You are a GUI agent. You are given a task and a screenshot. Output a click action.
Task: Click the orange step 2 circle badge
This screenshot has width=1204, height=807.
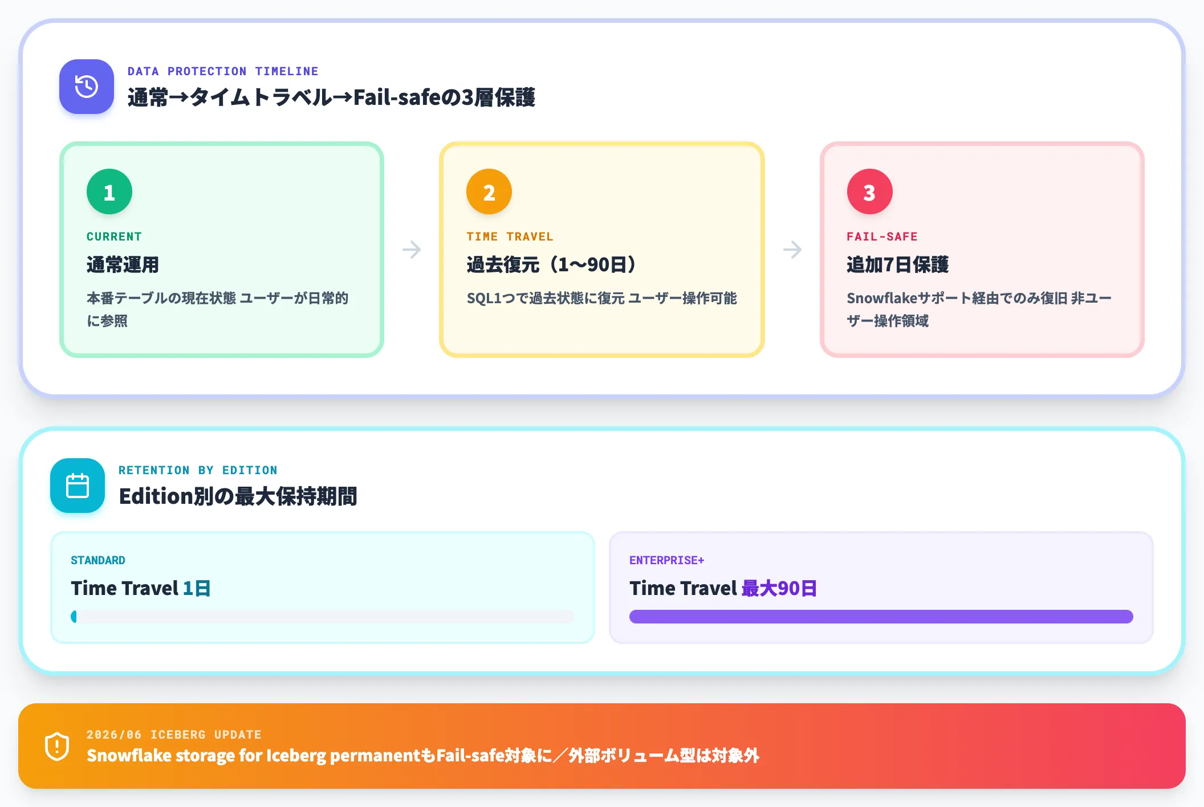(489, 191)
